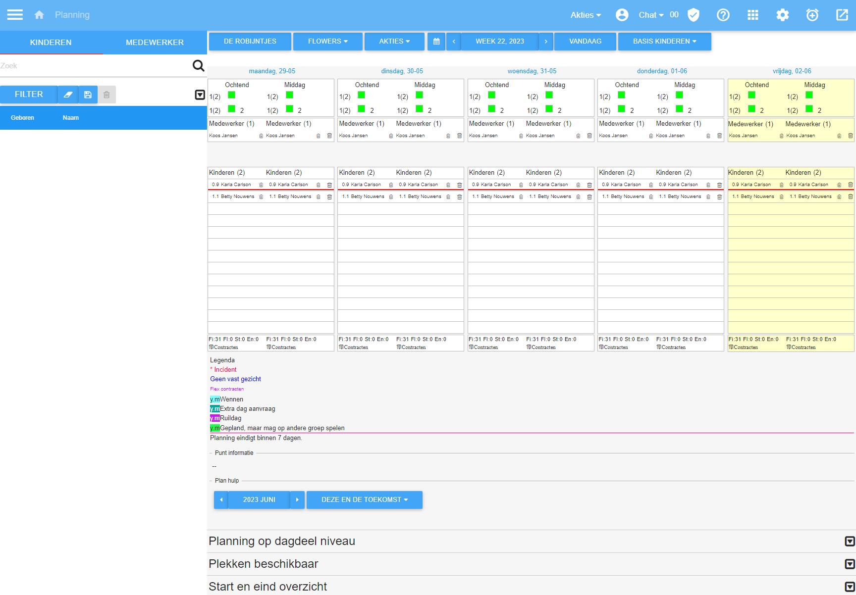
Task: Click the 2023 JUNI month button
Action: coord(259,500)
